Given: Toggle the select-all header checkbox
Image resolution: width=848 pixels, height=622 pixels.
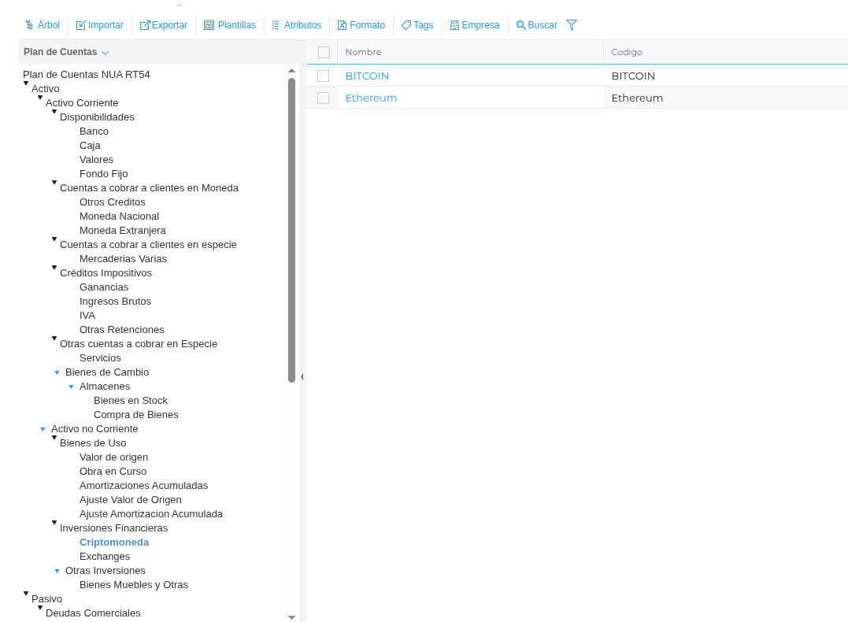Looking at the screenshot, I should [x=324, y=52].
